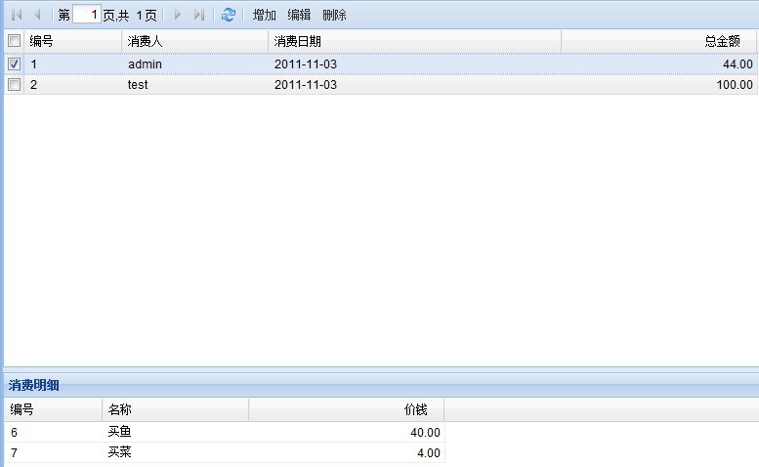Click the 编辑 button
Screen dimensions: 759x467
click(x=299, y=15)
